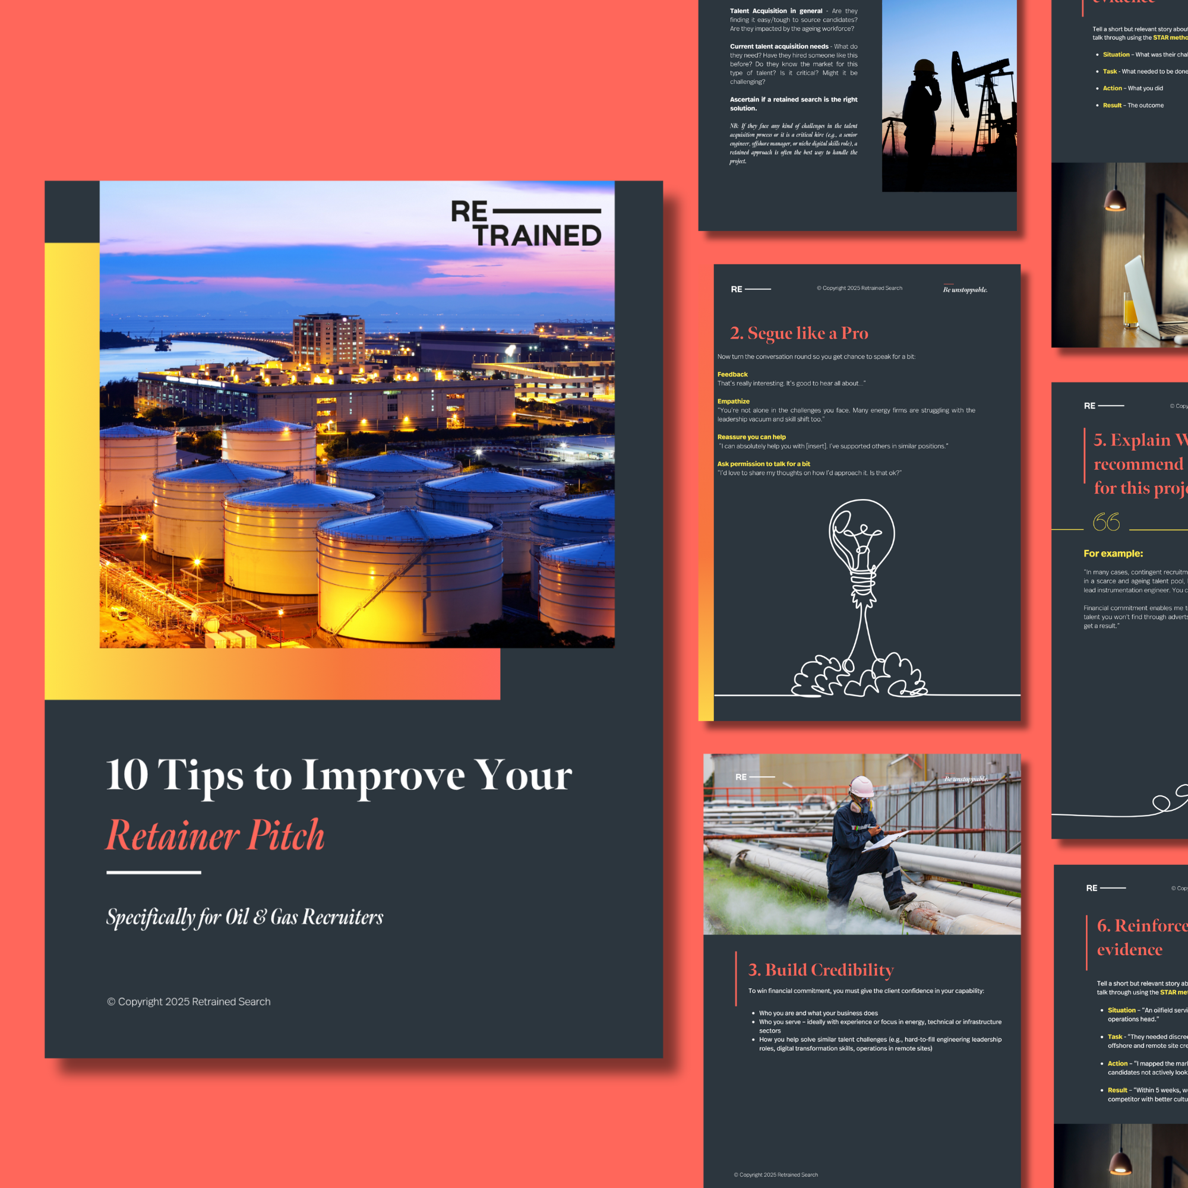The height and width of the screenshot is (1188, 1188).
Task: Select the laptop and pendant lamp photo
Action: 1119,255
